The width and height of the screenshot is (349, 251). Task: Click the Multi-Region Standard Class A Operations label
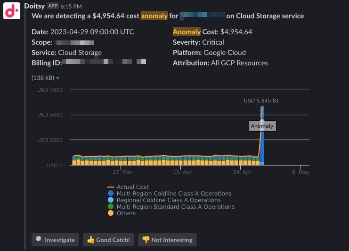pyautogui.click(x=176, y=207)
